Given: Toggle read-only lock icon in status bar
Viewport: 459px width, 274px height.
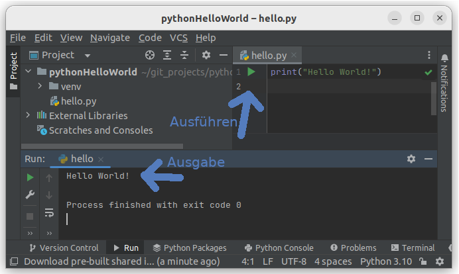Looking at the screenshot, I should [424, 261].
